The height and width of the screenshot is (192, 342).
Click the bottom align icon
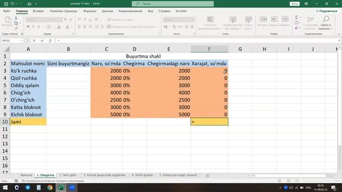click(90, 20)
